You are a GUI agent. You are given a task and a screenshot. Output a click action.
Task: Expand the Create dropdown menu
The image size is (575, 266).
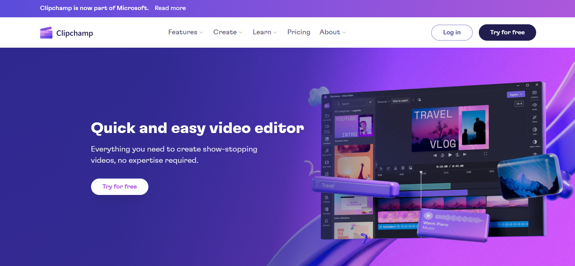(x=228, y=32)
